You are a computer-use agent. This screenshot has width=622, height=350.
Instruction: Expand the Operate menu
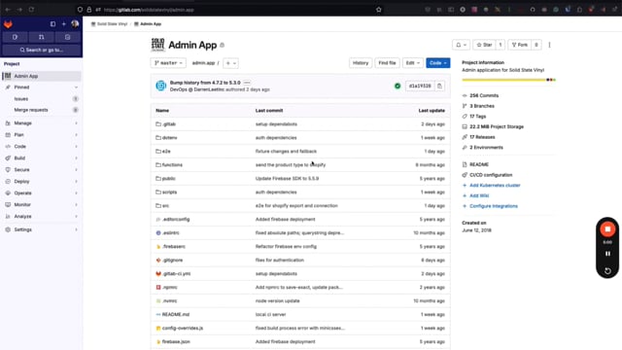coord(41,192)
